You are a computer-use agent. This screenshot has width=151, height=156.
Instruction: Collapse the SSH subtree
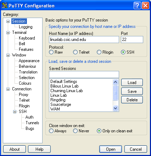pyautogui.click(x=15, y=112)
